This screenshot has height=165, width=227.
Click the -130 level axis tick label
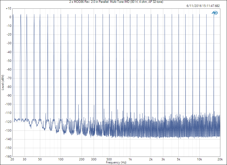[x=8, y=131]
